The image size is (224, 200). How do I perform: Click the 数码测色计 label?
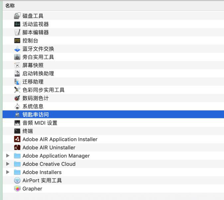point(36,98)
